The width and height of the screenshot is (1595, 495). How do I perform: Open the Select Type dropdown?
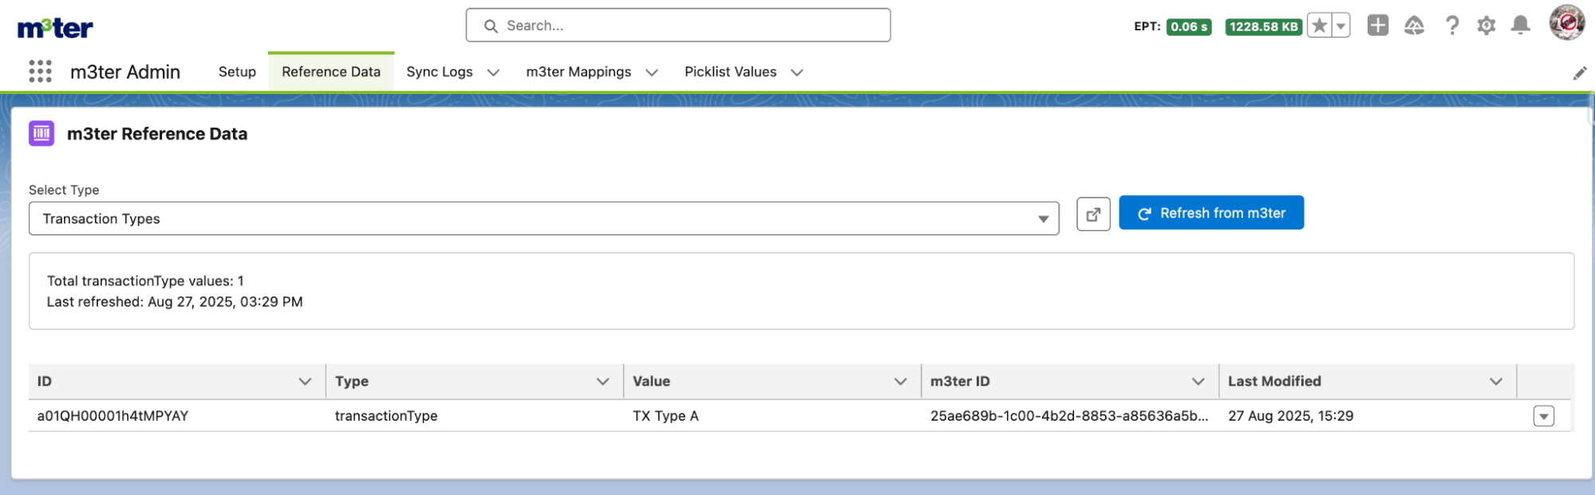click(543, 218)
